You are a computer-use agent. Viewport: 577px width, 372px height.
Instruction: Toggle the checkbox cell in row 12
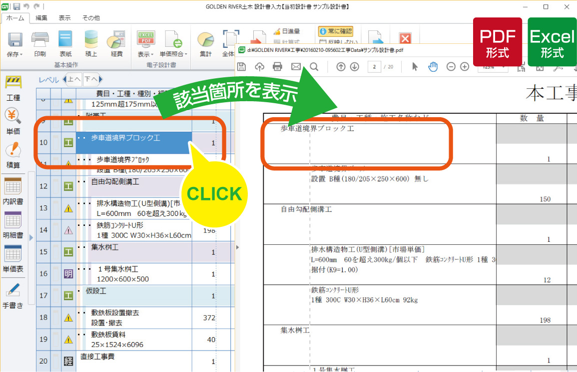click(55, 186)
